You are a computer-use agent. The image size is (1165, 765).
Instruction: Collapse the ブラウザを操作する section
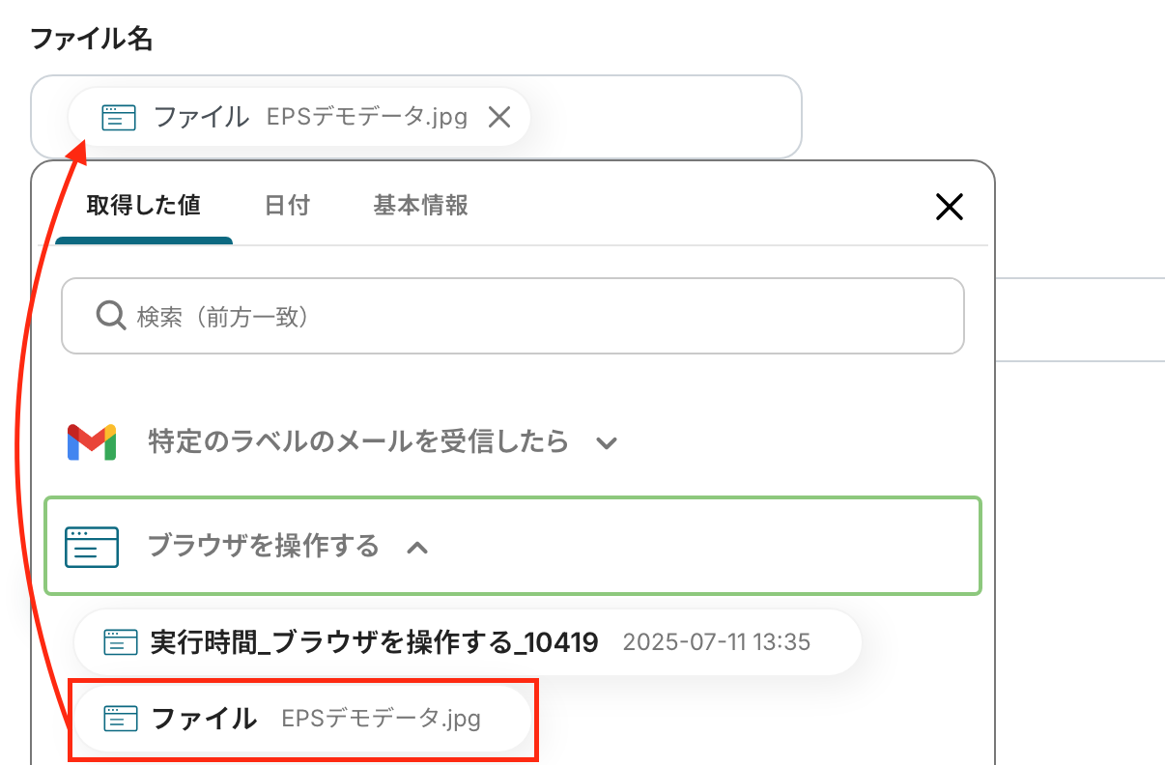pos(263,547)
